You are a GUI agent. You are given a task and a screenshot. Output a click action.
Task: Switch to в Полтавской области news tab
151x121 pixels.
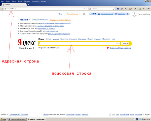39,20
